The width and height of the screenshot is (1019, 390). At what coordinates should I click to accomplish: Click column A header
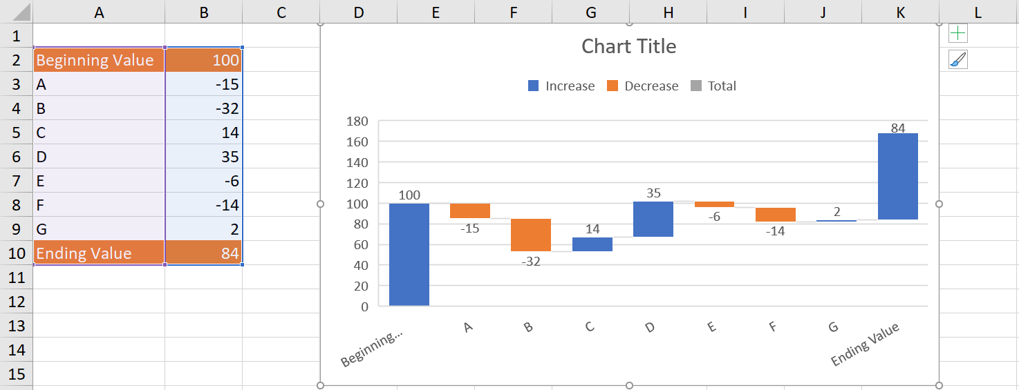(x=99, y=12)
